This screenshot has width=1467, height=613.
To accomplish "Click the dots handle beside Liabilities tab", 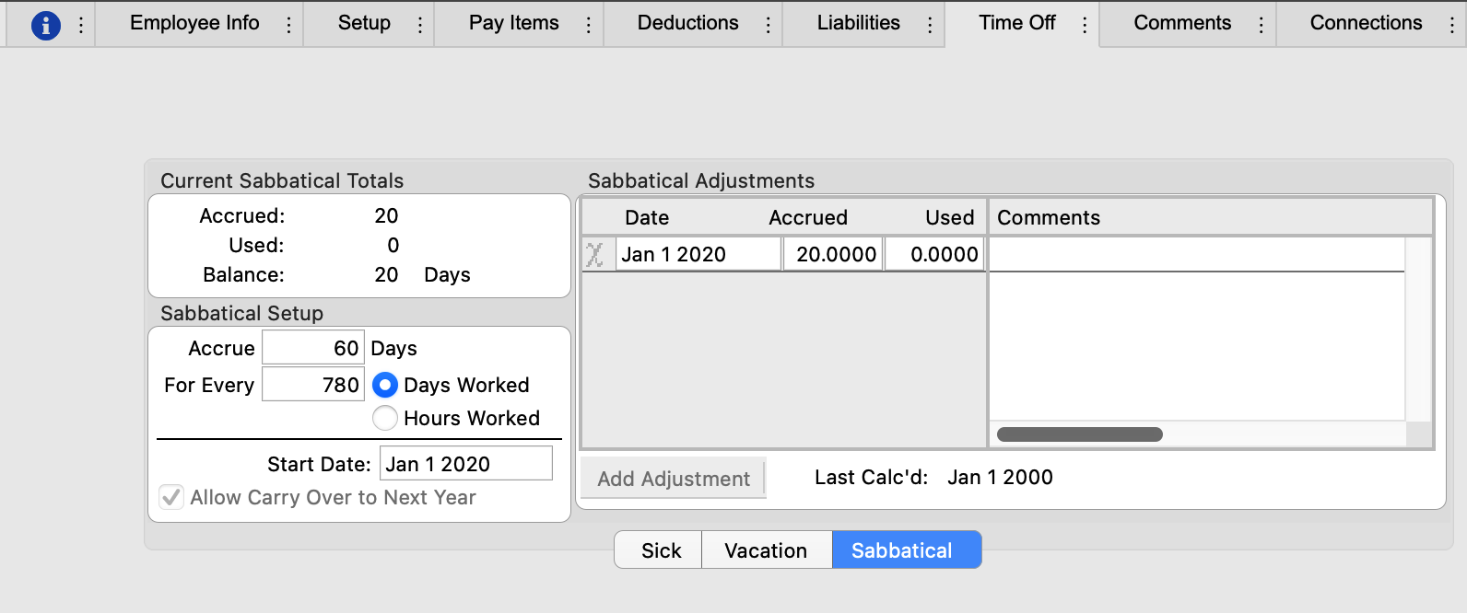I will coord(929,25).
